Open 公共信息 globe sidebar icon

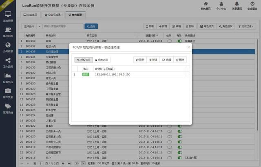pos(8,48)
